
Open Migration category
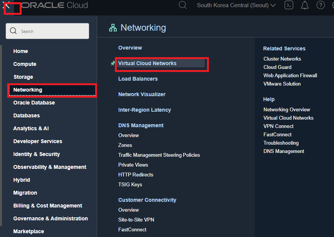25,193
